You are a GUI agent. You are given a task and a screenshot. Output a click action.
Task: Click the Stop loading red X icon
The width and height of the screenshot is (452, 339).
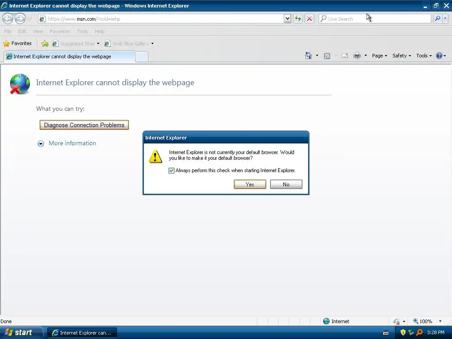(x=309, y=19)
